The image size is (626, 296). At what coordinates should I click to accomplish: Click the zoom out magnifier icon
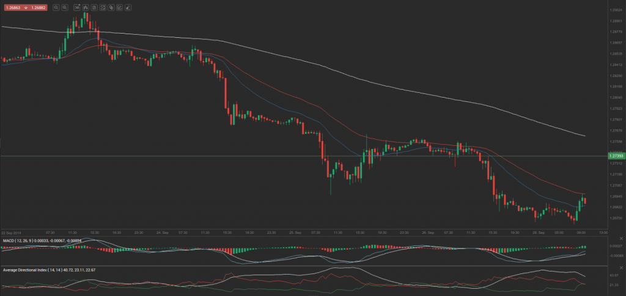pyautogui.click(x=56, y=8)
